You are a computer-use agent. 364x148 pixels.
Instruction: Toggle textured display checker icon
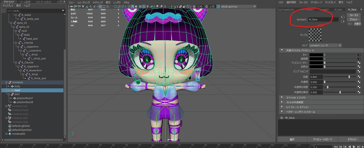coord(144,6)
